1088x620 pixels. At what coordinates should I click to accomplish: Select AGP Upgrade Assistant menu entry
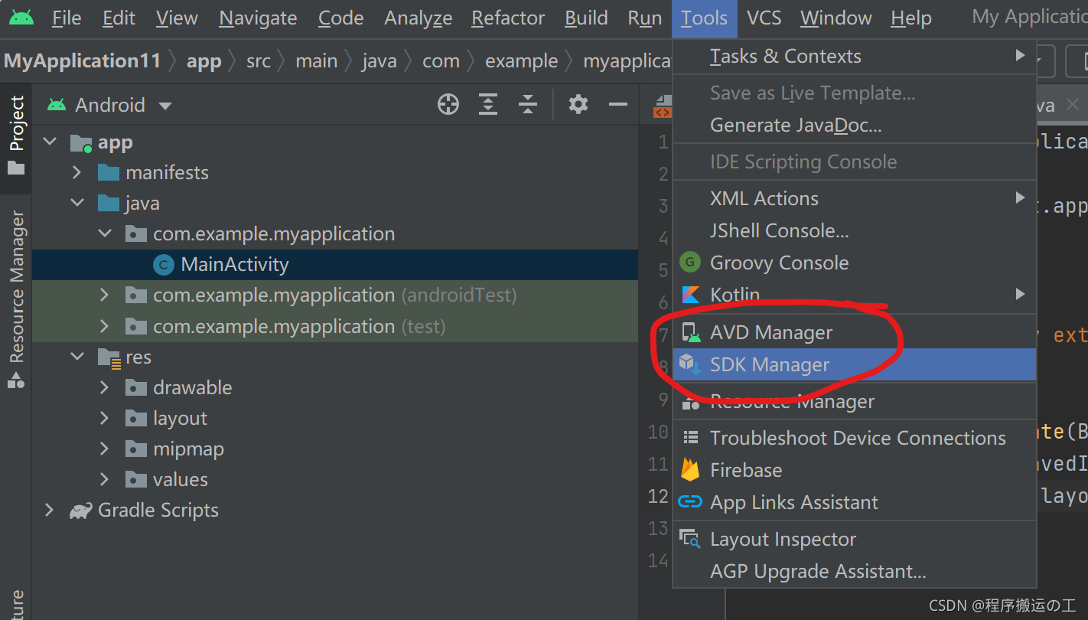click(855, 571)
